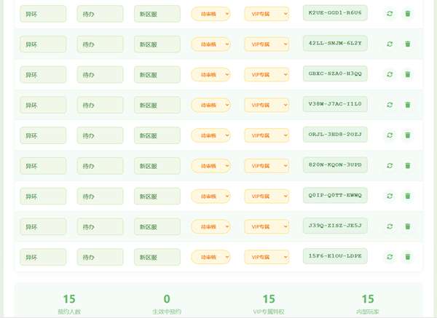Delete the row with code 820N
The image size is (437, 318).
407,165
